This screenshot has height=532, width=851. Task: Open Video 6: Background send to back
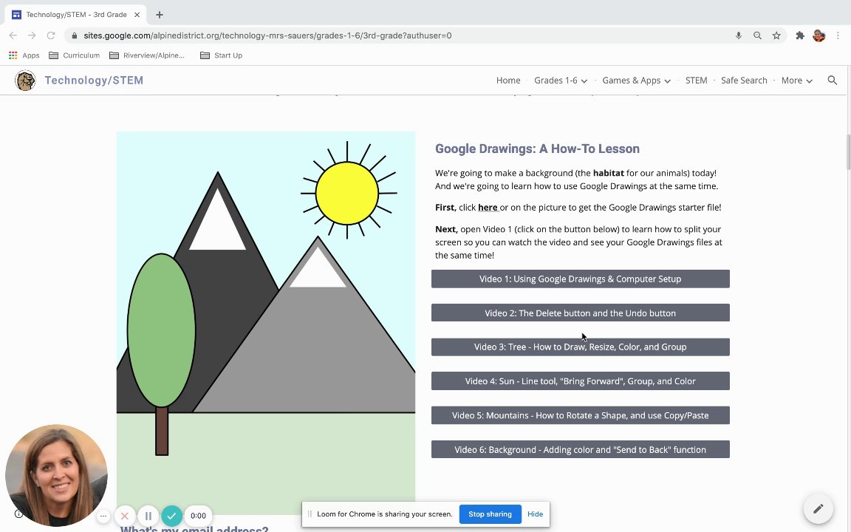click(580, 449)
